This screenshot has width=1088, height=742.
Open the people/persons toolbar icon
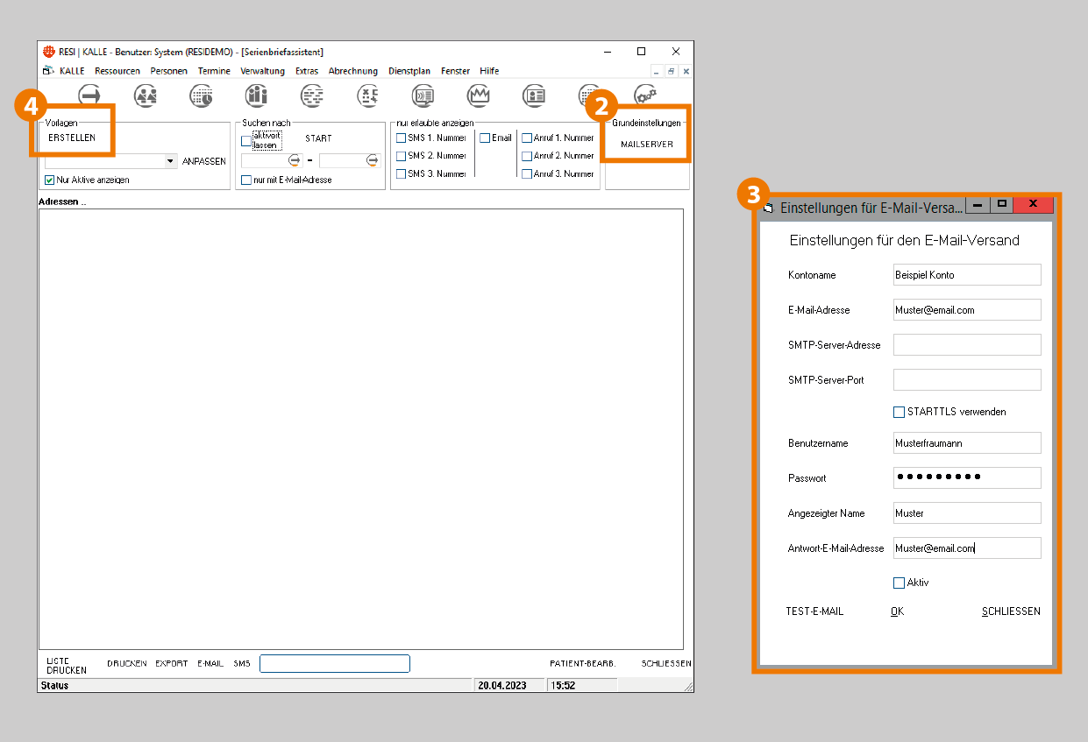tap(146, 95)
